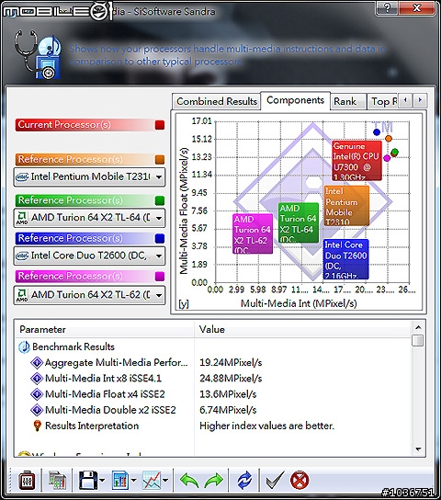Image resolution: width=441 pixels, height=500 pixels.
Task: Click Multi-Media Double x2 iSSE2 diamond icon
Action: 37,410
